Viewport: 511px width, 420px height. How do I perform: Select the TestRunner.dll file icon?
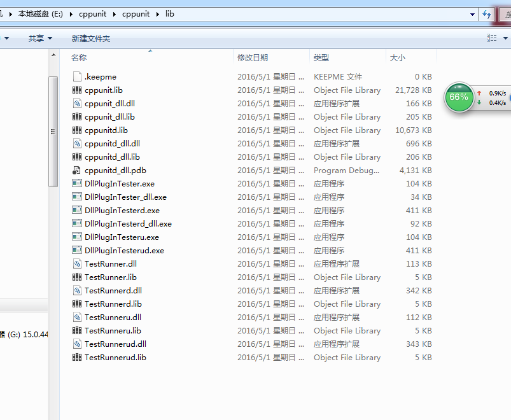[x=77, y=263]
